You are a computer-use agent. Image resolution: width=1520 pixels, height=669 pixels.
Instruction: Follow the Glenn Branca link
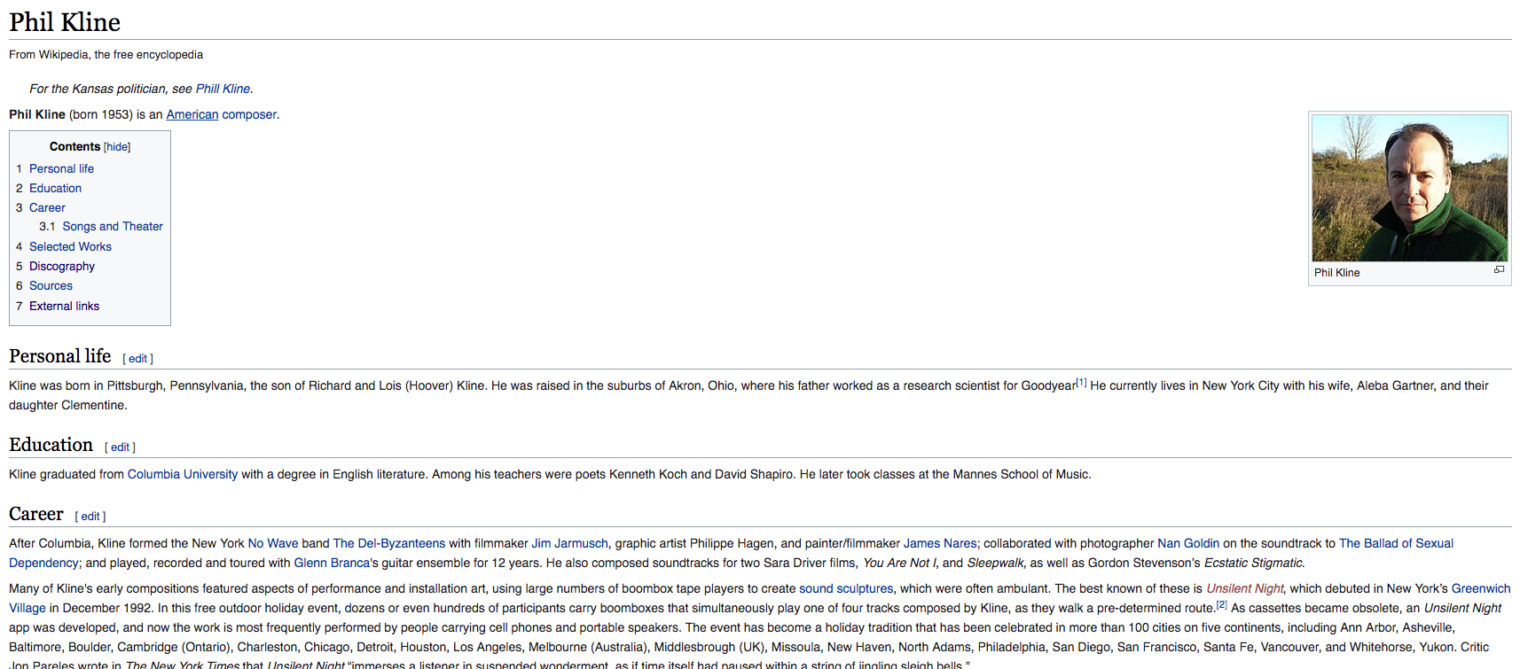click(x=332, y=563)
